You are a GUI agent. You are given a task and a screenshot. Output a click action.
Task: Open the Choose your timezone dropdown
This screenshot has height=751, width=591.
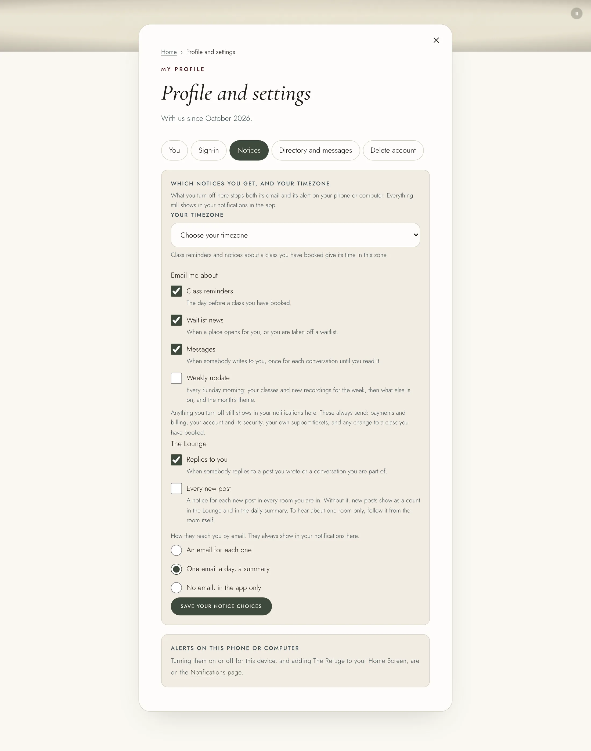pyautogui.click(x=295, y=235)
